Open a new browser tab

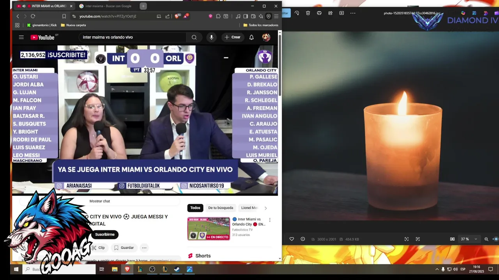pos(143,6)
